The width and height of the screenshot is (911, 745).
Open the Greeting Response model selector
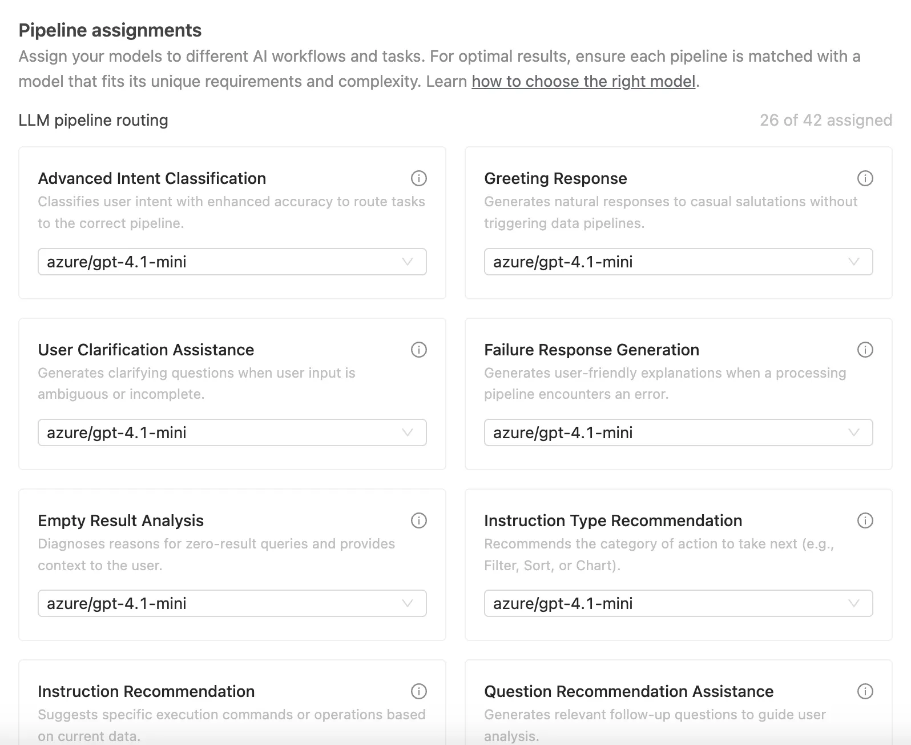coord(679,262)
